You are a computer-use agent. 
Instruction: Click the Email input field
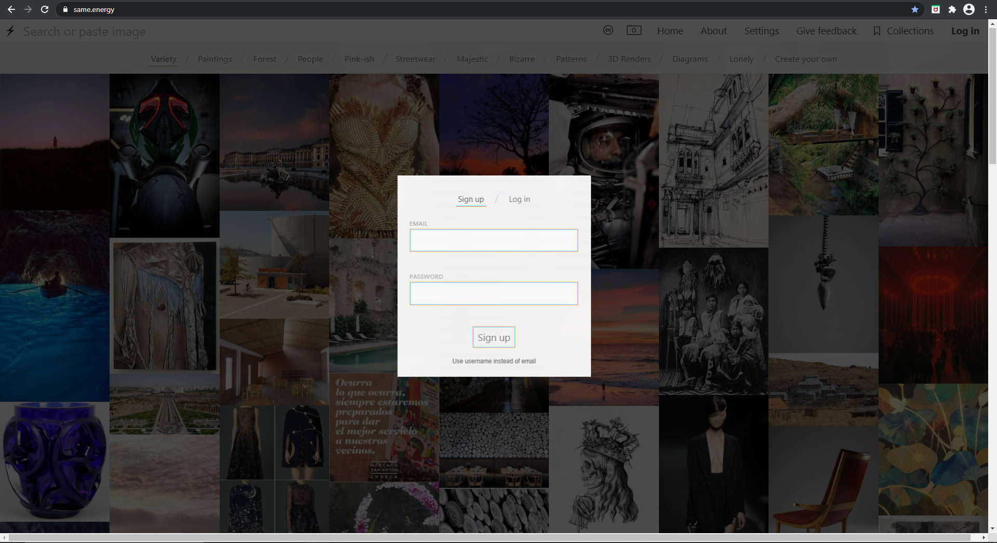(494, 240)
